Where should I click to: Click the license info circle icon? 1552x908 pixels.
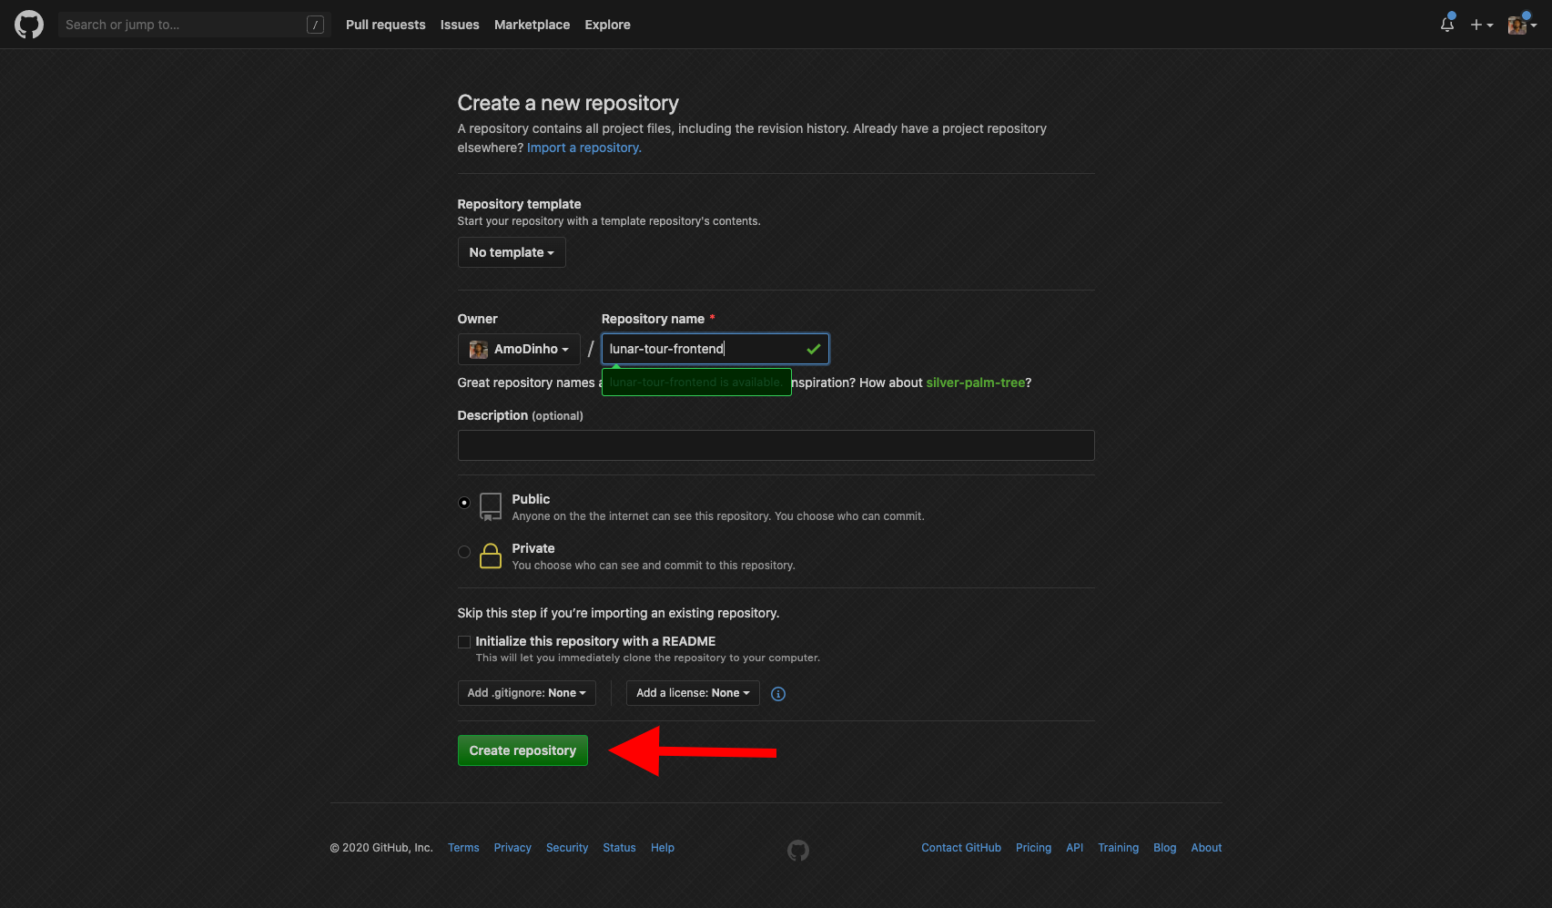pyautogui.click(x=778, y=694)
